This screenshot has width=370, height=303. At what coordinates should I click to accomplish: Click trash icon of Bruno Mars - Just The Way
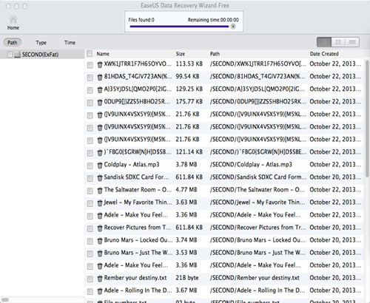pos(100,253)
